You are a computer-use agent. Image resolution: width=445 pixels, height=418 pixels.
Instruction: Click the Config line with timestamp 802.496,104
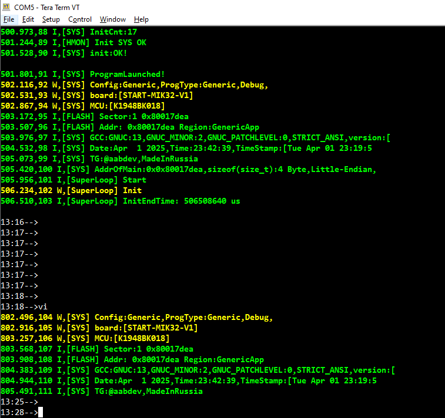coord(136,318)
